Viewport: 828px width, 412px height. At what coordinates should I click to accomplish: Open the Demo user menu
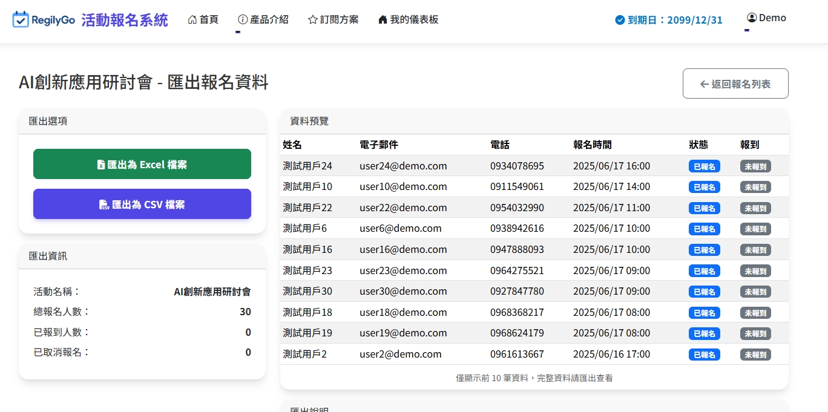coord(766,18)
